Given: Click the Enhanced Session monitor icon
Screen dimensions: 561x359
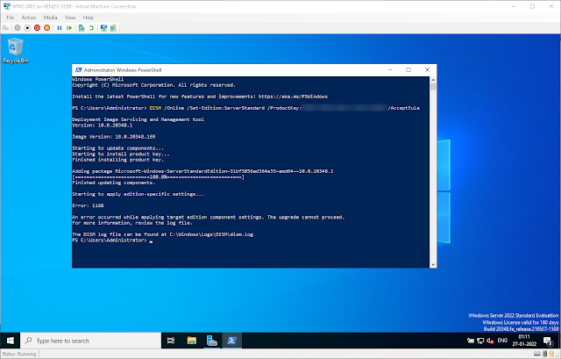Looking at the screenshot, I should point(103,28).
